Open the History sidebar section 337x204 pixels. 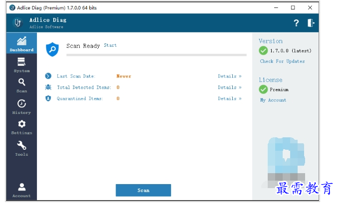point(21,106)
